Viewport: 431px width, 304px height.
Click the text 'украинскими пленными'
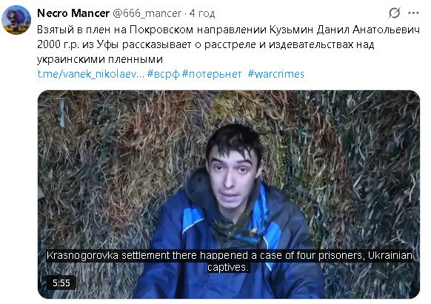click(100, 59)
